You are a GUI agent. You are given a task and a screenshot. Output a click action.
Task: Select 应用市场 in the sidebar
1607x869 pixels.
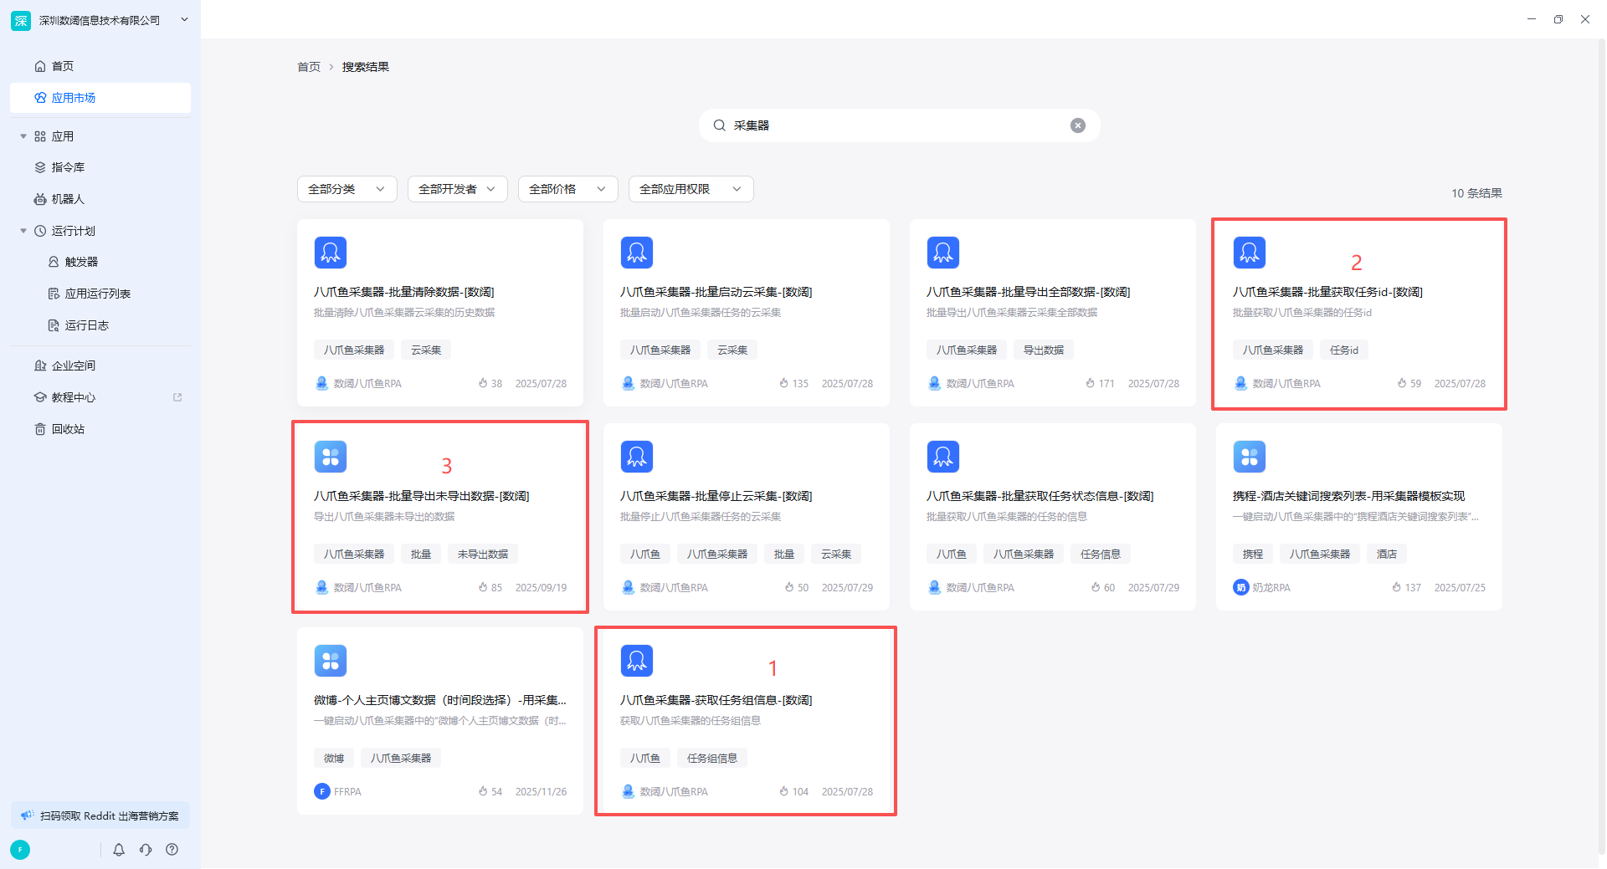tap(100, 98)
